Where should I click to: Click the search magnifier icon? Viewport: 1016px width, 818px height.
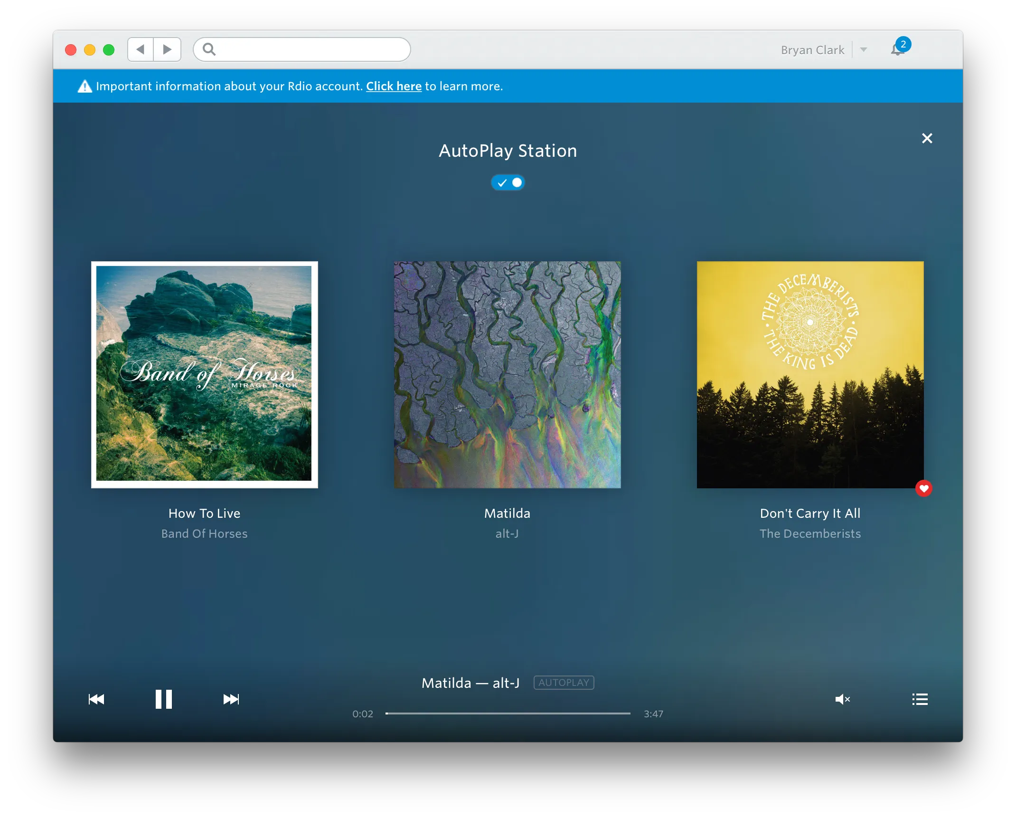[x=209, y=49]
